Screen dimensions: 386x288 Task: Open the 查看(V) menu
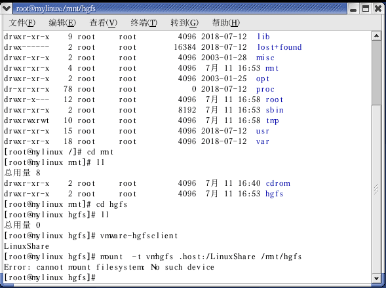pyautogui.click(x=104, y=23)
